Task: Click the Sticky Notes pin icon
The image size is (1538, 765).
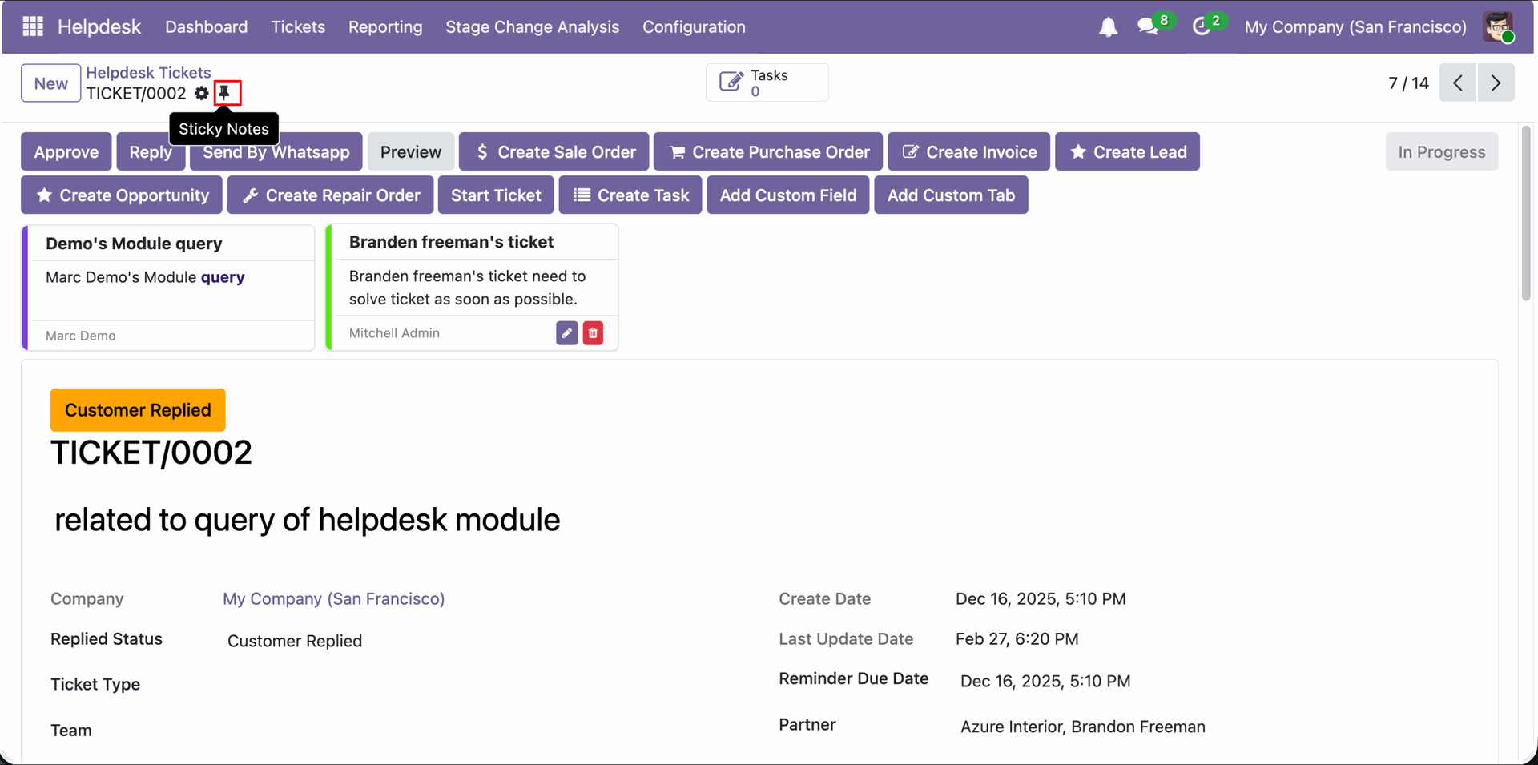Action: point(225,93)
